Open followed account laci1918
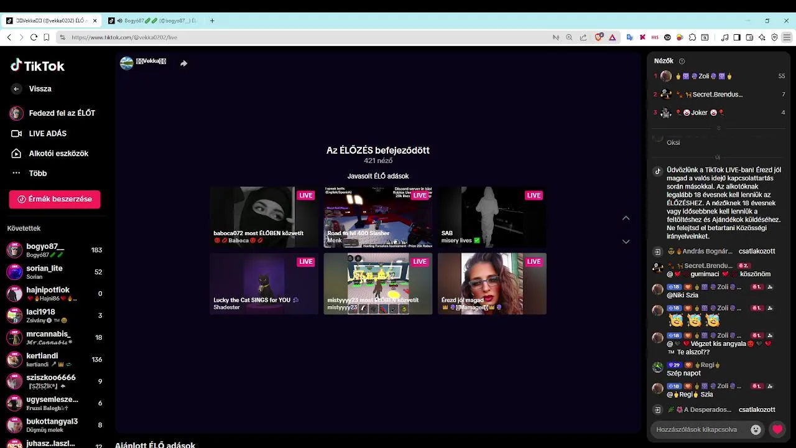The width and height of the screenshot is (796, 448). point(55,315)
